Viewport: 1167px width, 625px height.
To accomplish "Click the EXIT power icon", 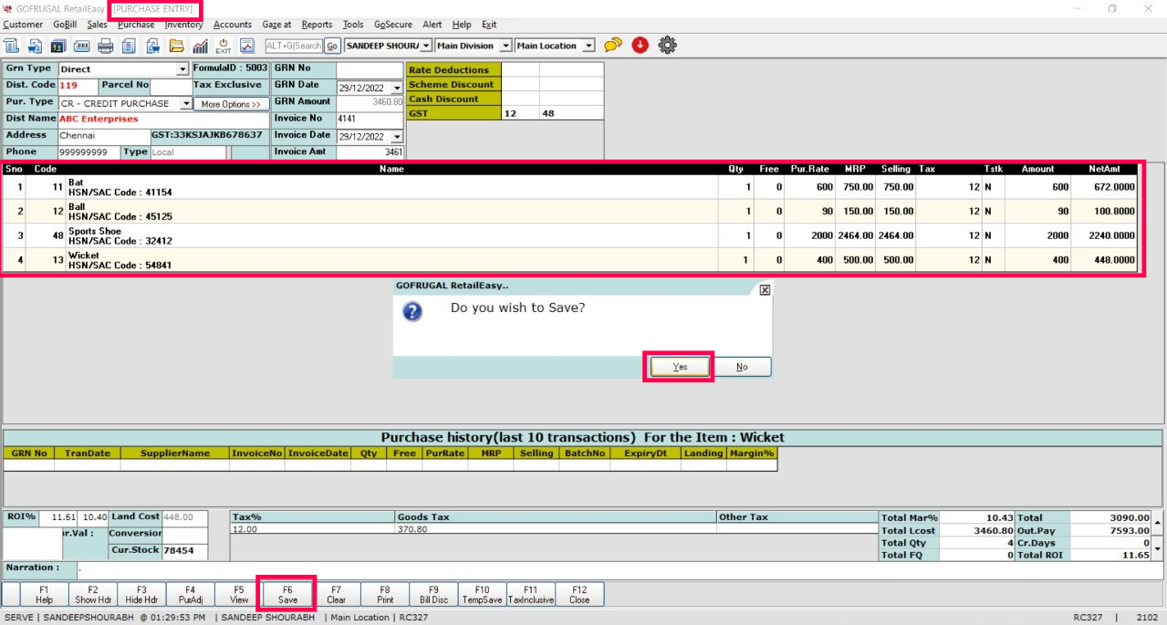I will (x=224, y=46).
